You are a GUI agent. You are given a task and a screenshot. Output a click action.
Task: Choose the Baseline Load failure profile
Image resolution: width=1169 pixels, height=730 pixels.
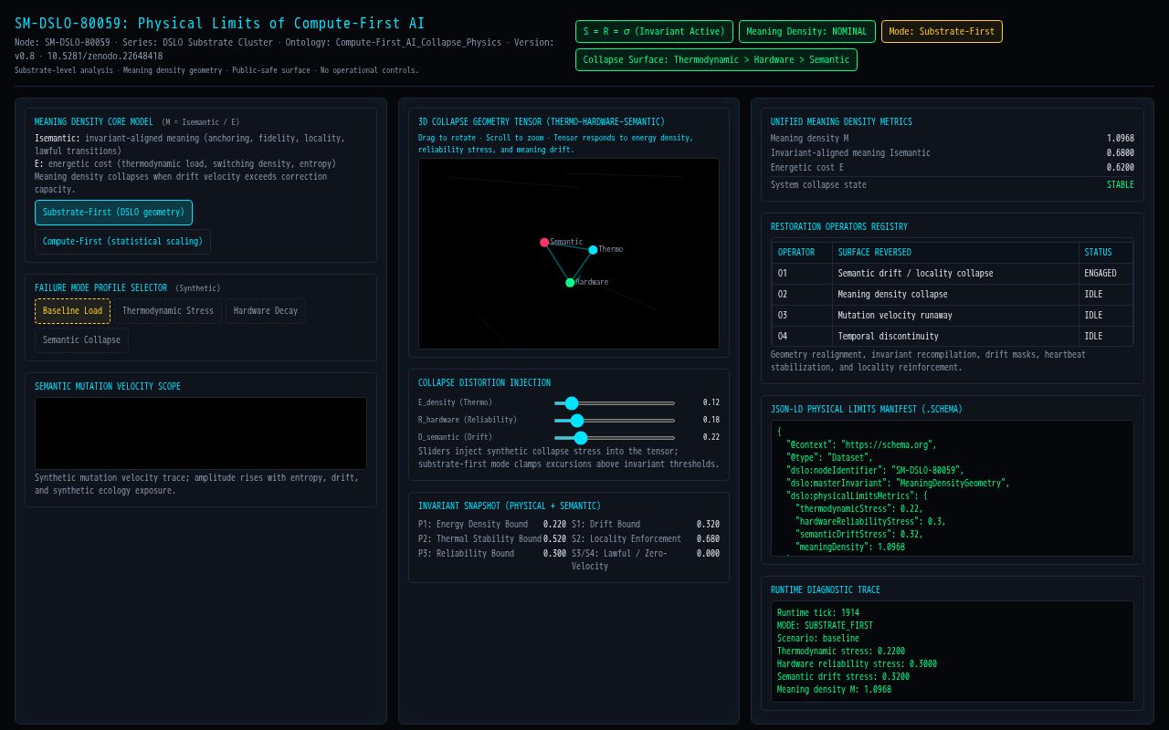coord(72,311)
